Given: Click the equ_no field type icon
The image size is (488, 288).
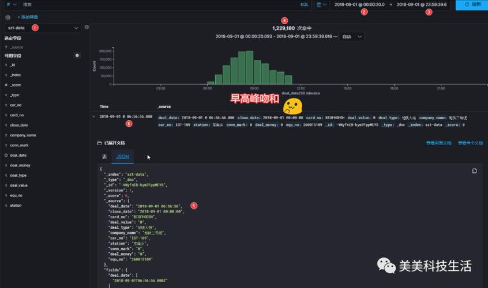Looking at the screenshot, I should [x=6, y=195].
